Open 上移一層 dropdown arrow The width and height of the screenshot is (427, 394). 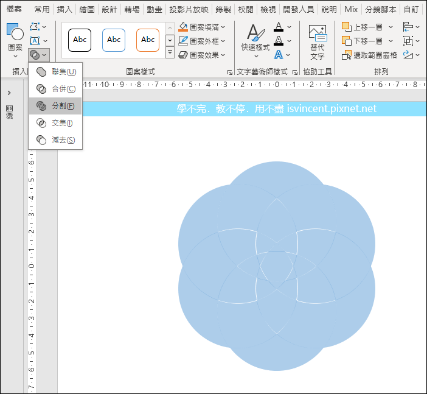click(x=391, y=27)
